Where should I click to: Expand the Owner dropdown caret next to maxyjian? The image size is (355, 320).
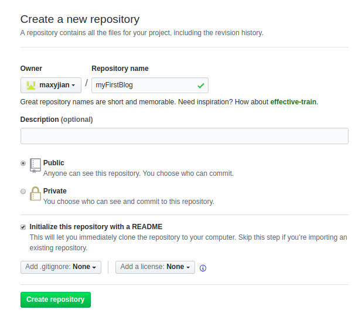click(x=73, y=86)
